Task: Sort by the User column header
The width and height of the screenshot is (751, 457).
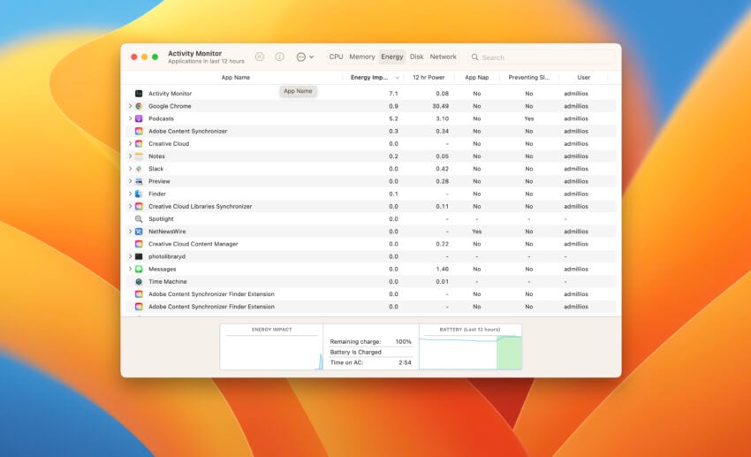Action: 583,77
